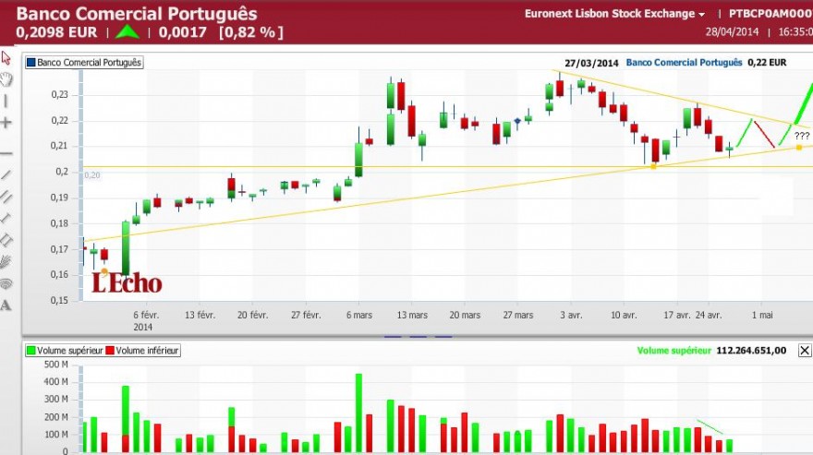Toggle the Volume inférieur legend entry
The height and width of the screenshot is (455, 813).
[x=142, y=351]
